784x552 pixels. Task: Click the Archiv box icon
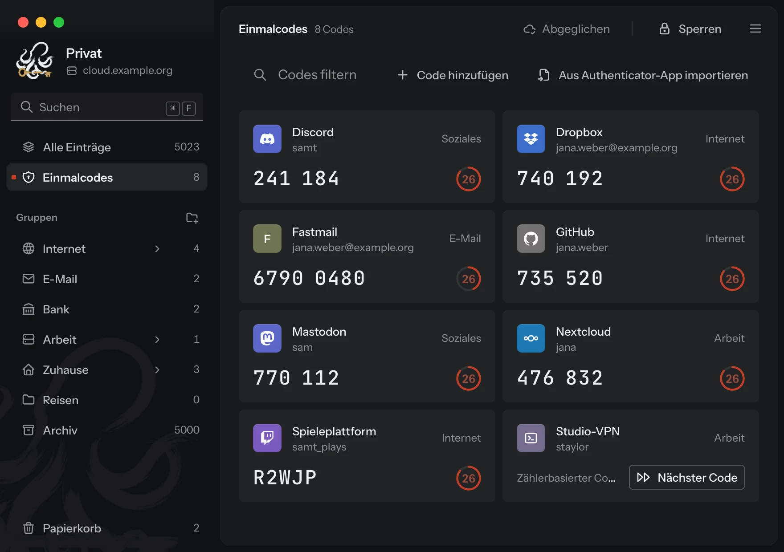click(29, 430)
